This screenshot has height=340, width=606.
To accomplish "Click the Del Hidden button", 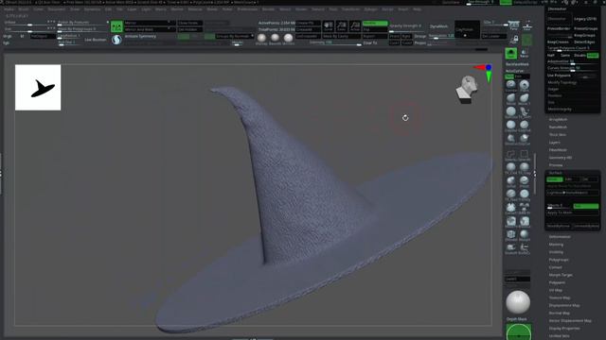I will coord(189,29).
